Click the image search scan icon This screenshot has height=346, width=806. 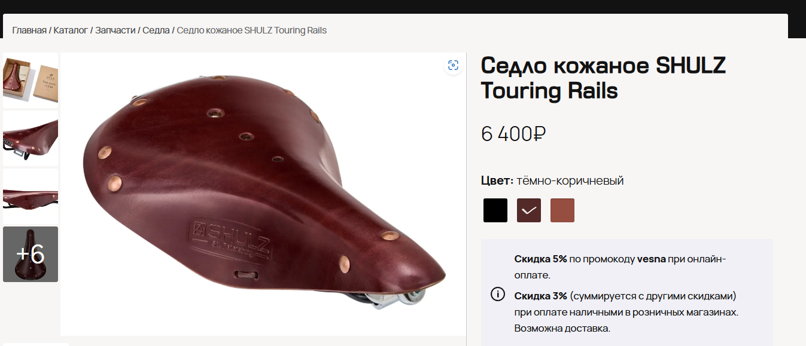[x=454, y=65]
